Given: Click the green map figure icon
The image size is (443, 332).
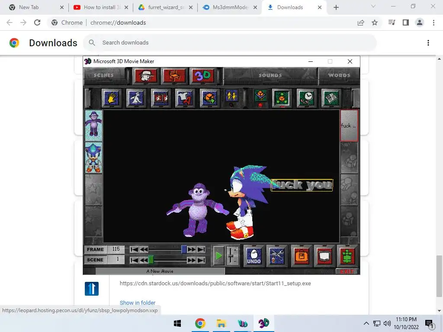Looking at the screenshot, I should point(347,256).
